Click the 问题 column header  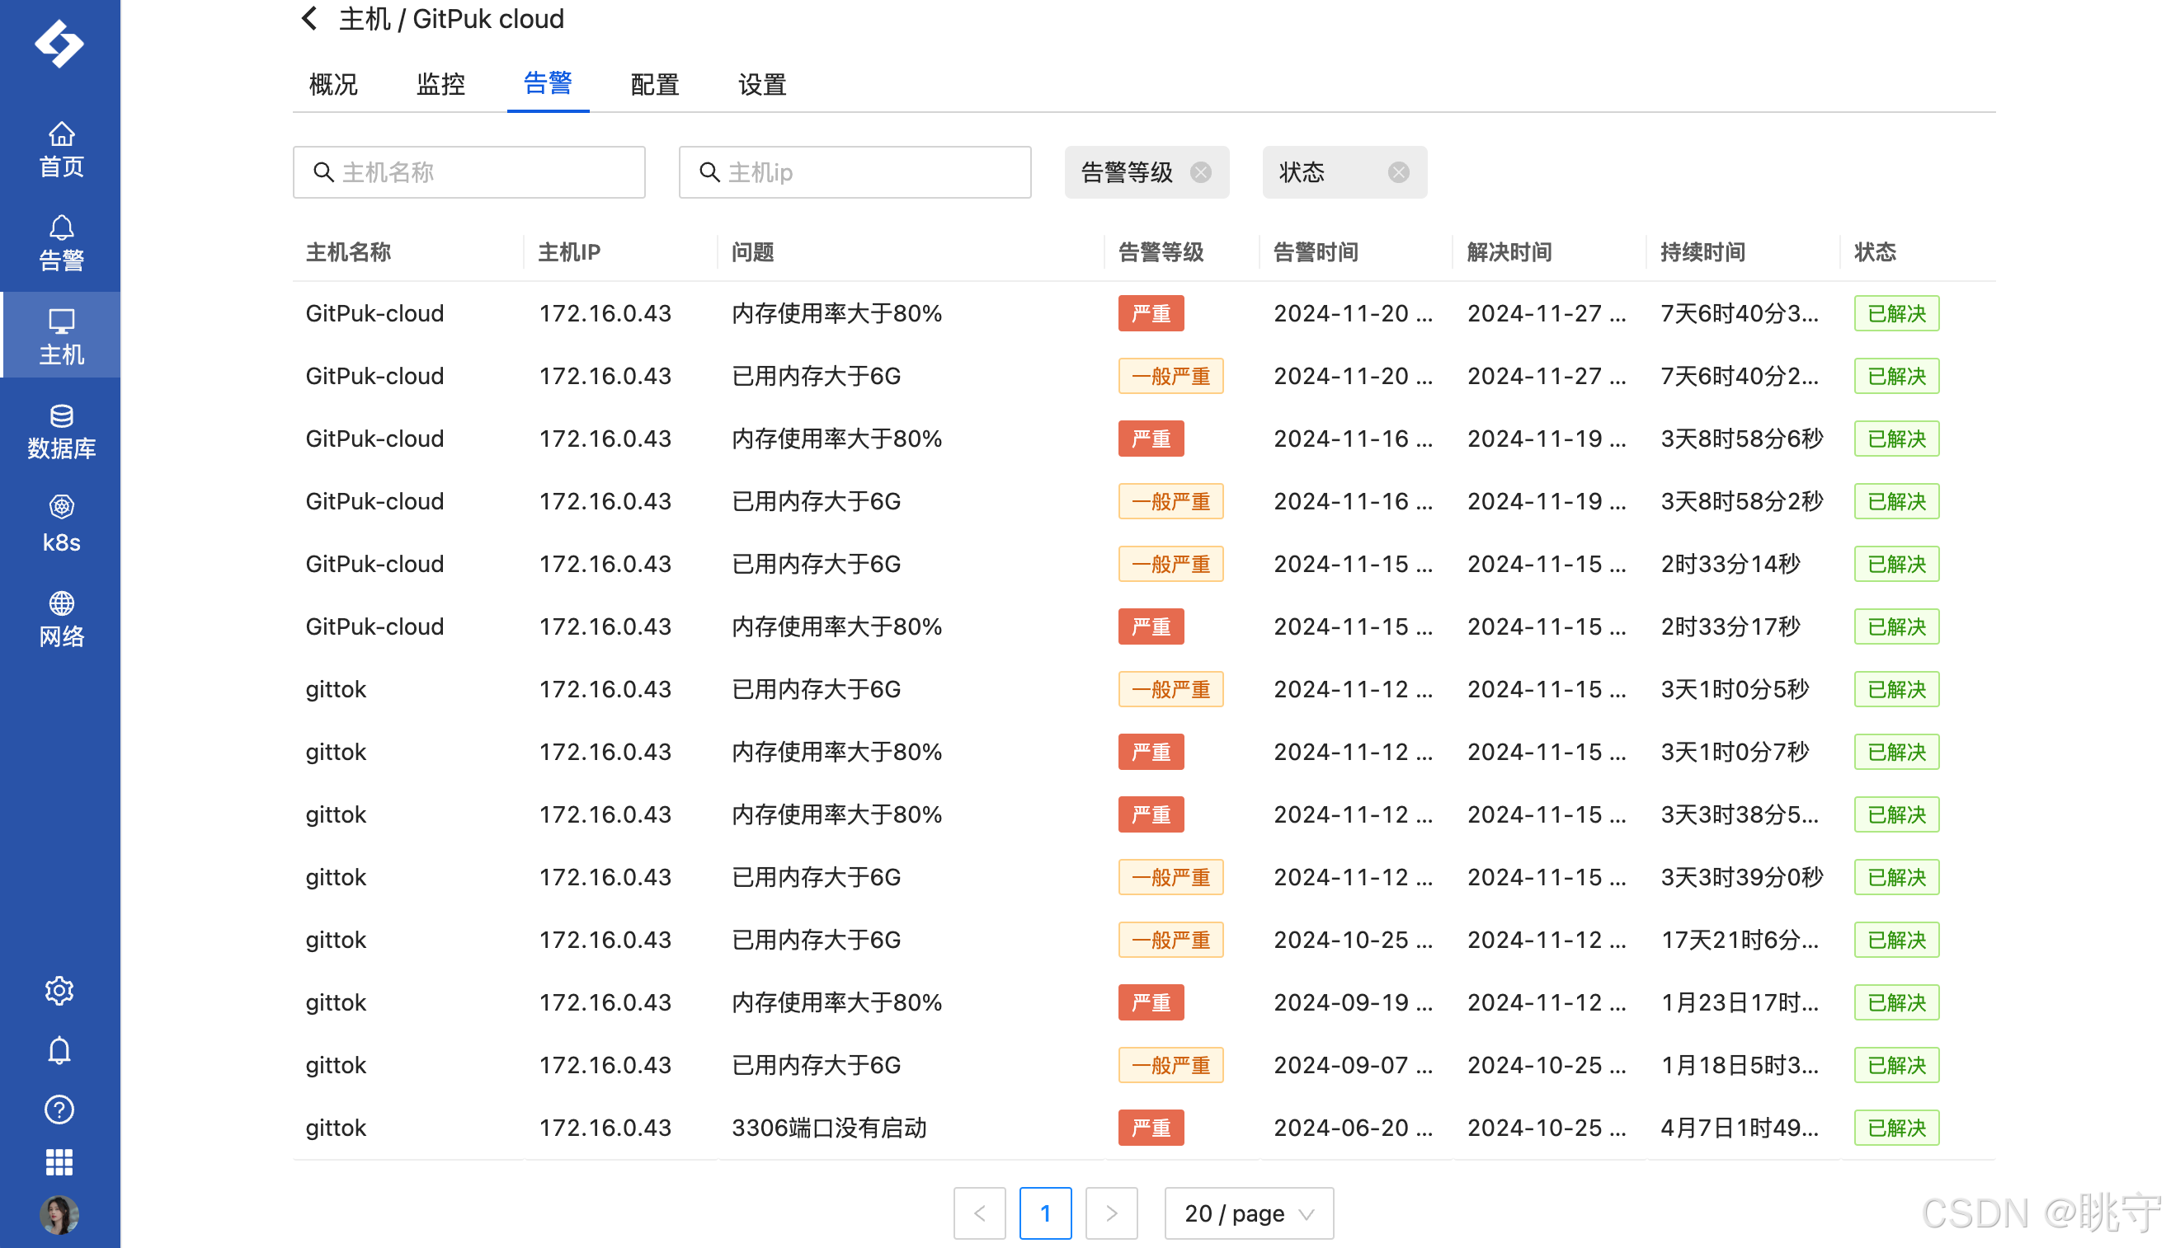[753, 251]
